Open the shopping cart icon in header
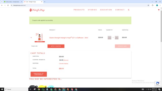The width and height of the screenshot is (162, 91). coord(159,10)
